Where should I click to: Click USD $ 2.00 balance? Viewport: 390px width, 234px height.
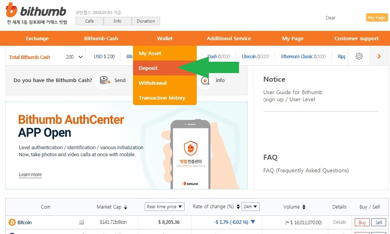coord(104,56)
